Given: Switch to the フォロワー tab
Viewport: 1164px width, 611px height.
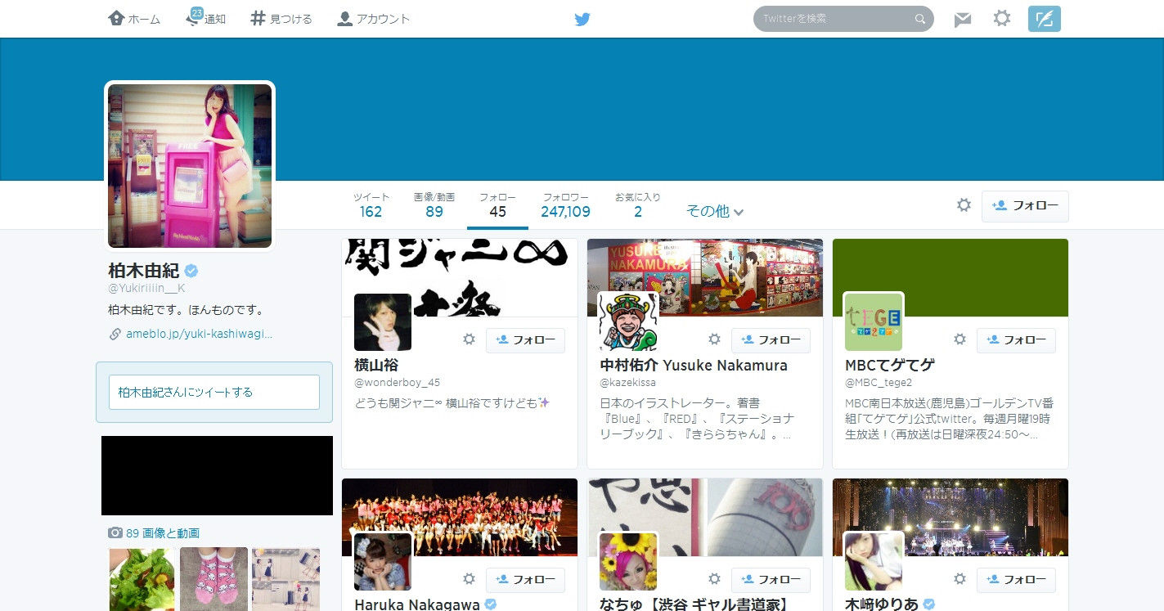Looking at the screenshot, I should coord(565,204).
